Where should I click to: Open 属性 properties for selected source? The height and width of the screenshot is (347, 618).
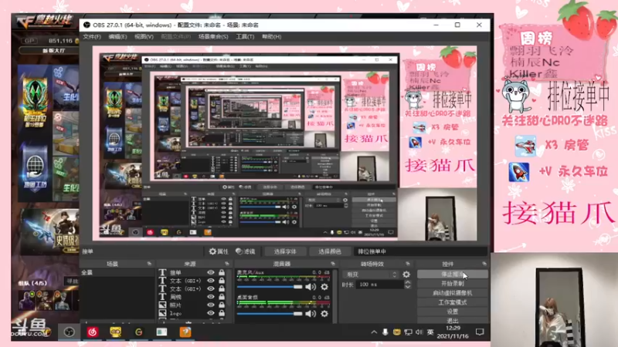pos(219,251)
